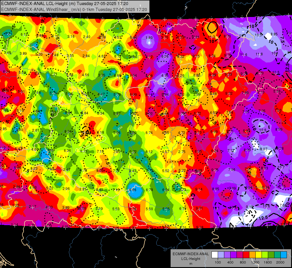The width and height of the screenshot is (292, 268).
Task: Click the legend tick value 400
Action: 230,262
